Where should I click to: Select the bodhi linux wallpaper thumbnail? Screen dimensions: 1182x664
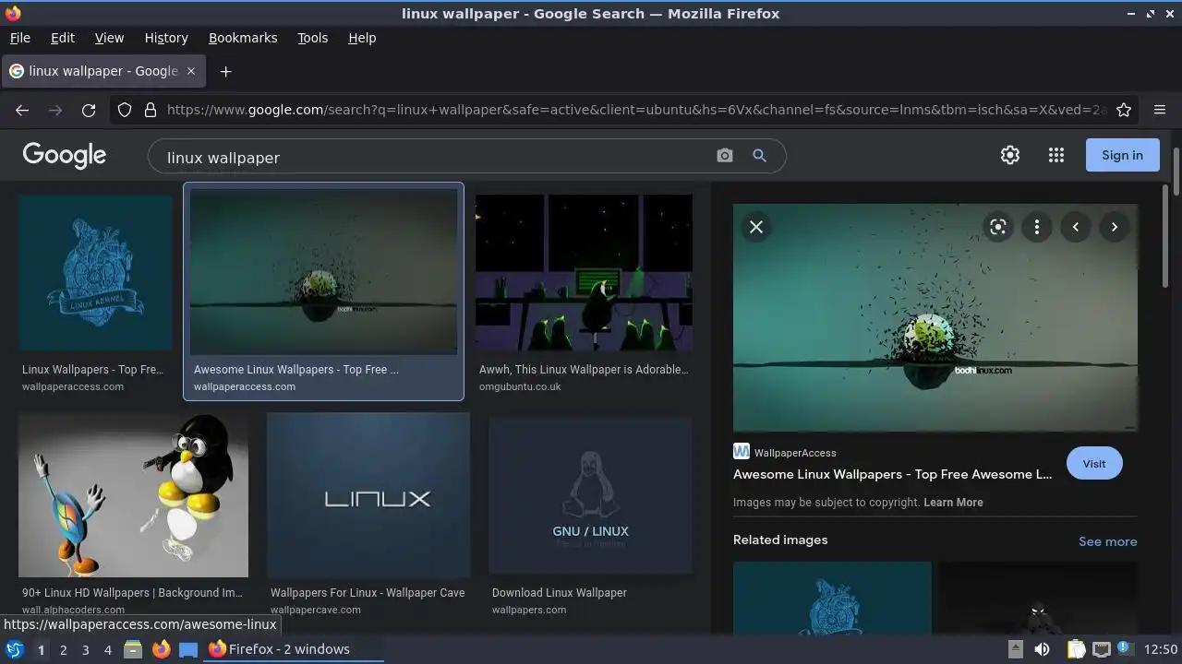click(323, 272)
